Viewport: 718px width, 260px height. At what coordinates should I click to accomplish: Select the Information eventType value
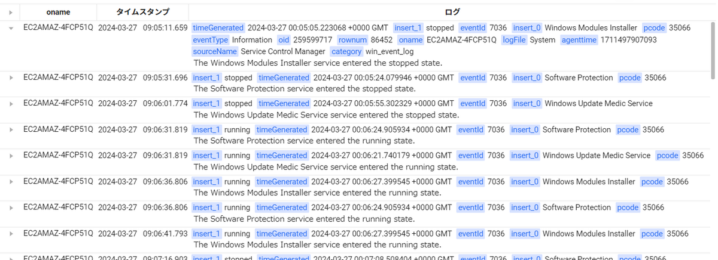coord(252,40)
